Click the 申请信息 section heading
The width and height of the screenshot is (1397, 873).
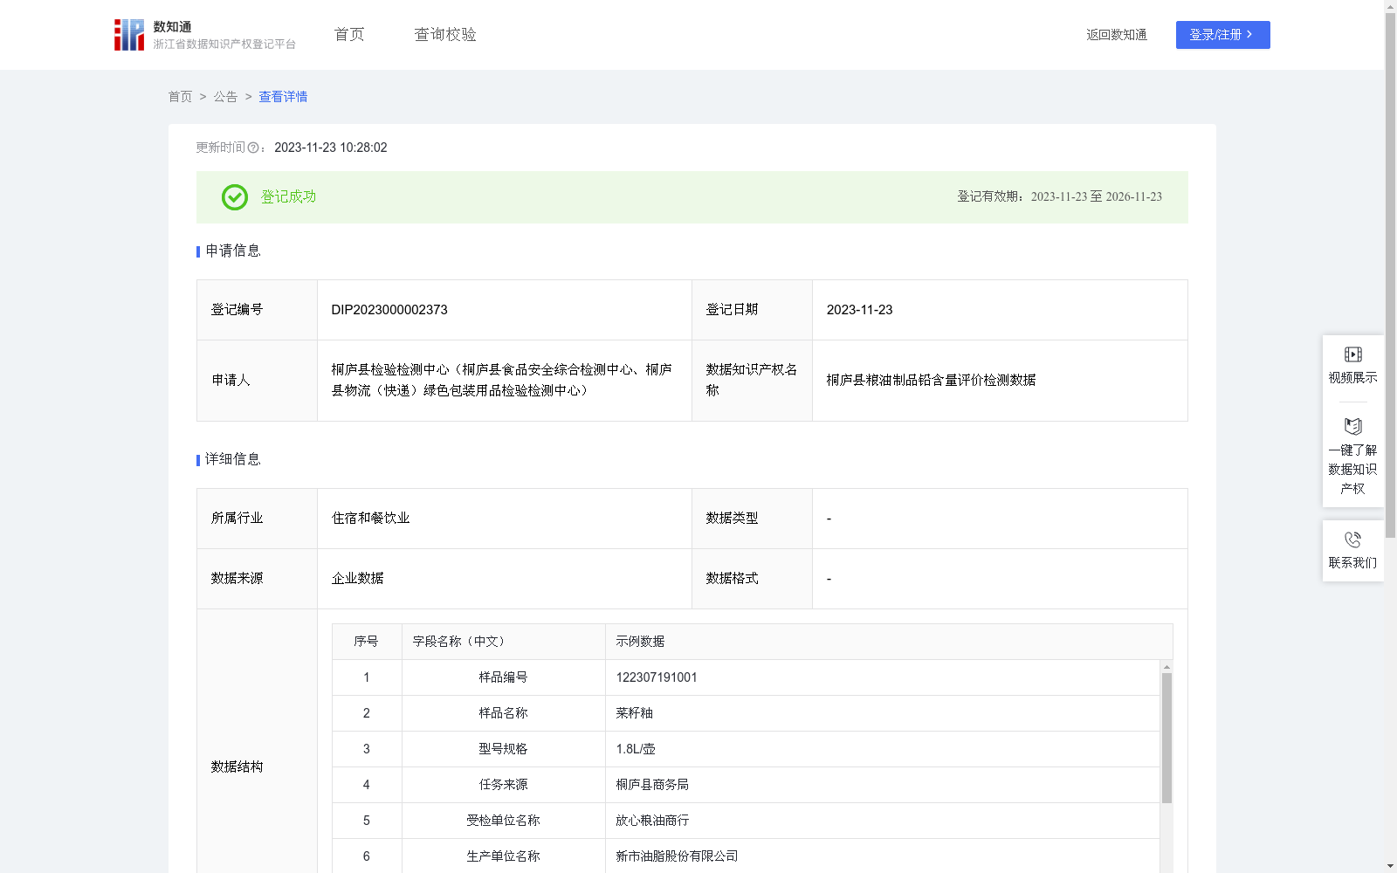[233, 251]
